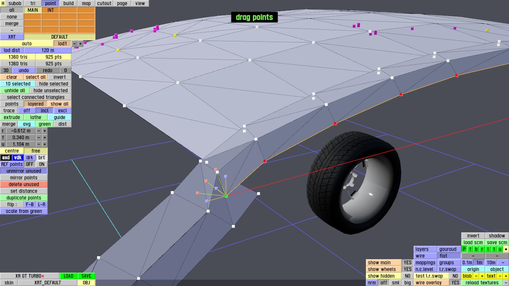Click the guide button

(x=60, y=117)
